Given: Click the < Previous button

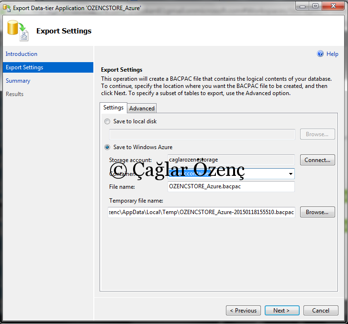Looking at the screenshot, I should point(243,311).
